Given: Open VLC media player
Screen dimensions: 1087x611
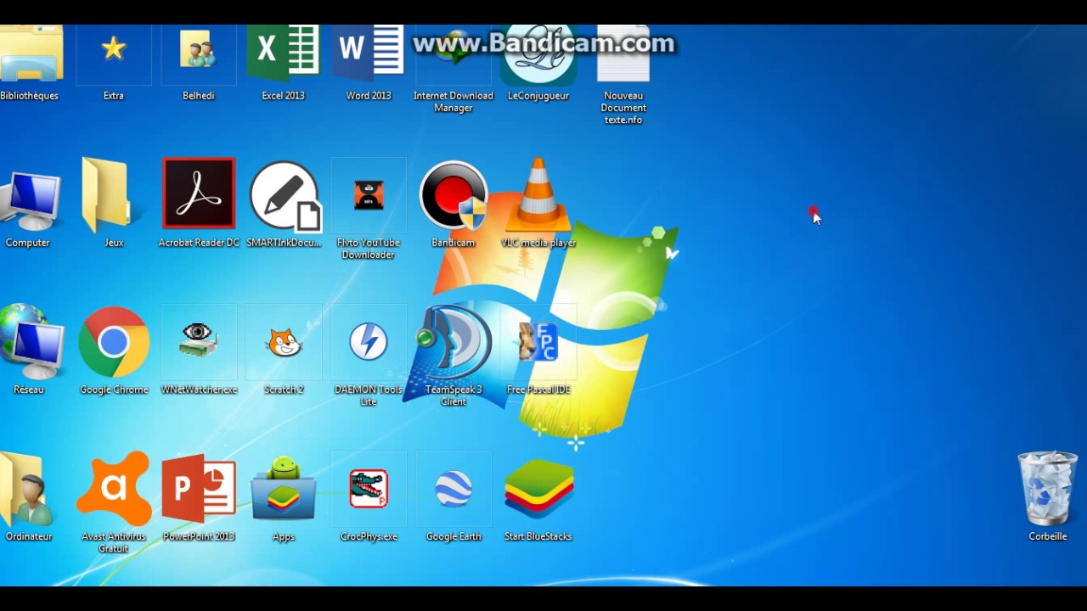Looking at the screenshot, I should coord(538,195).
